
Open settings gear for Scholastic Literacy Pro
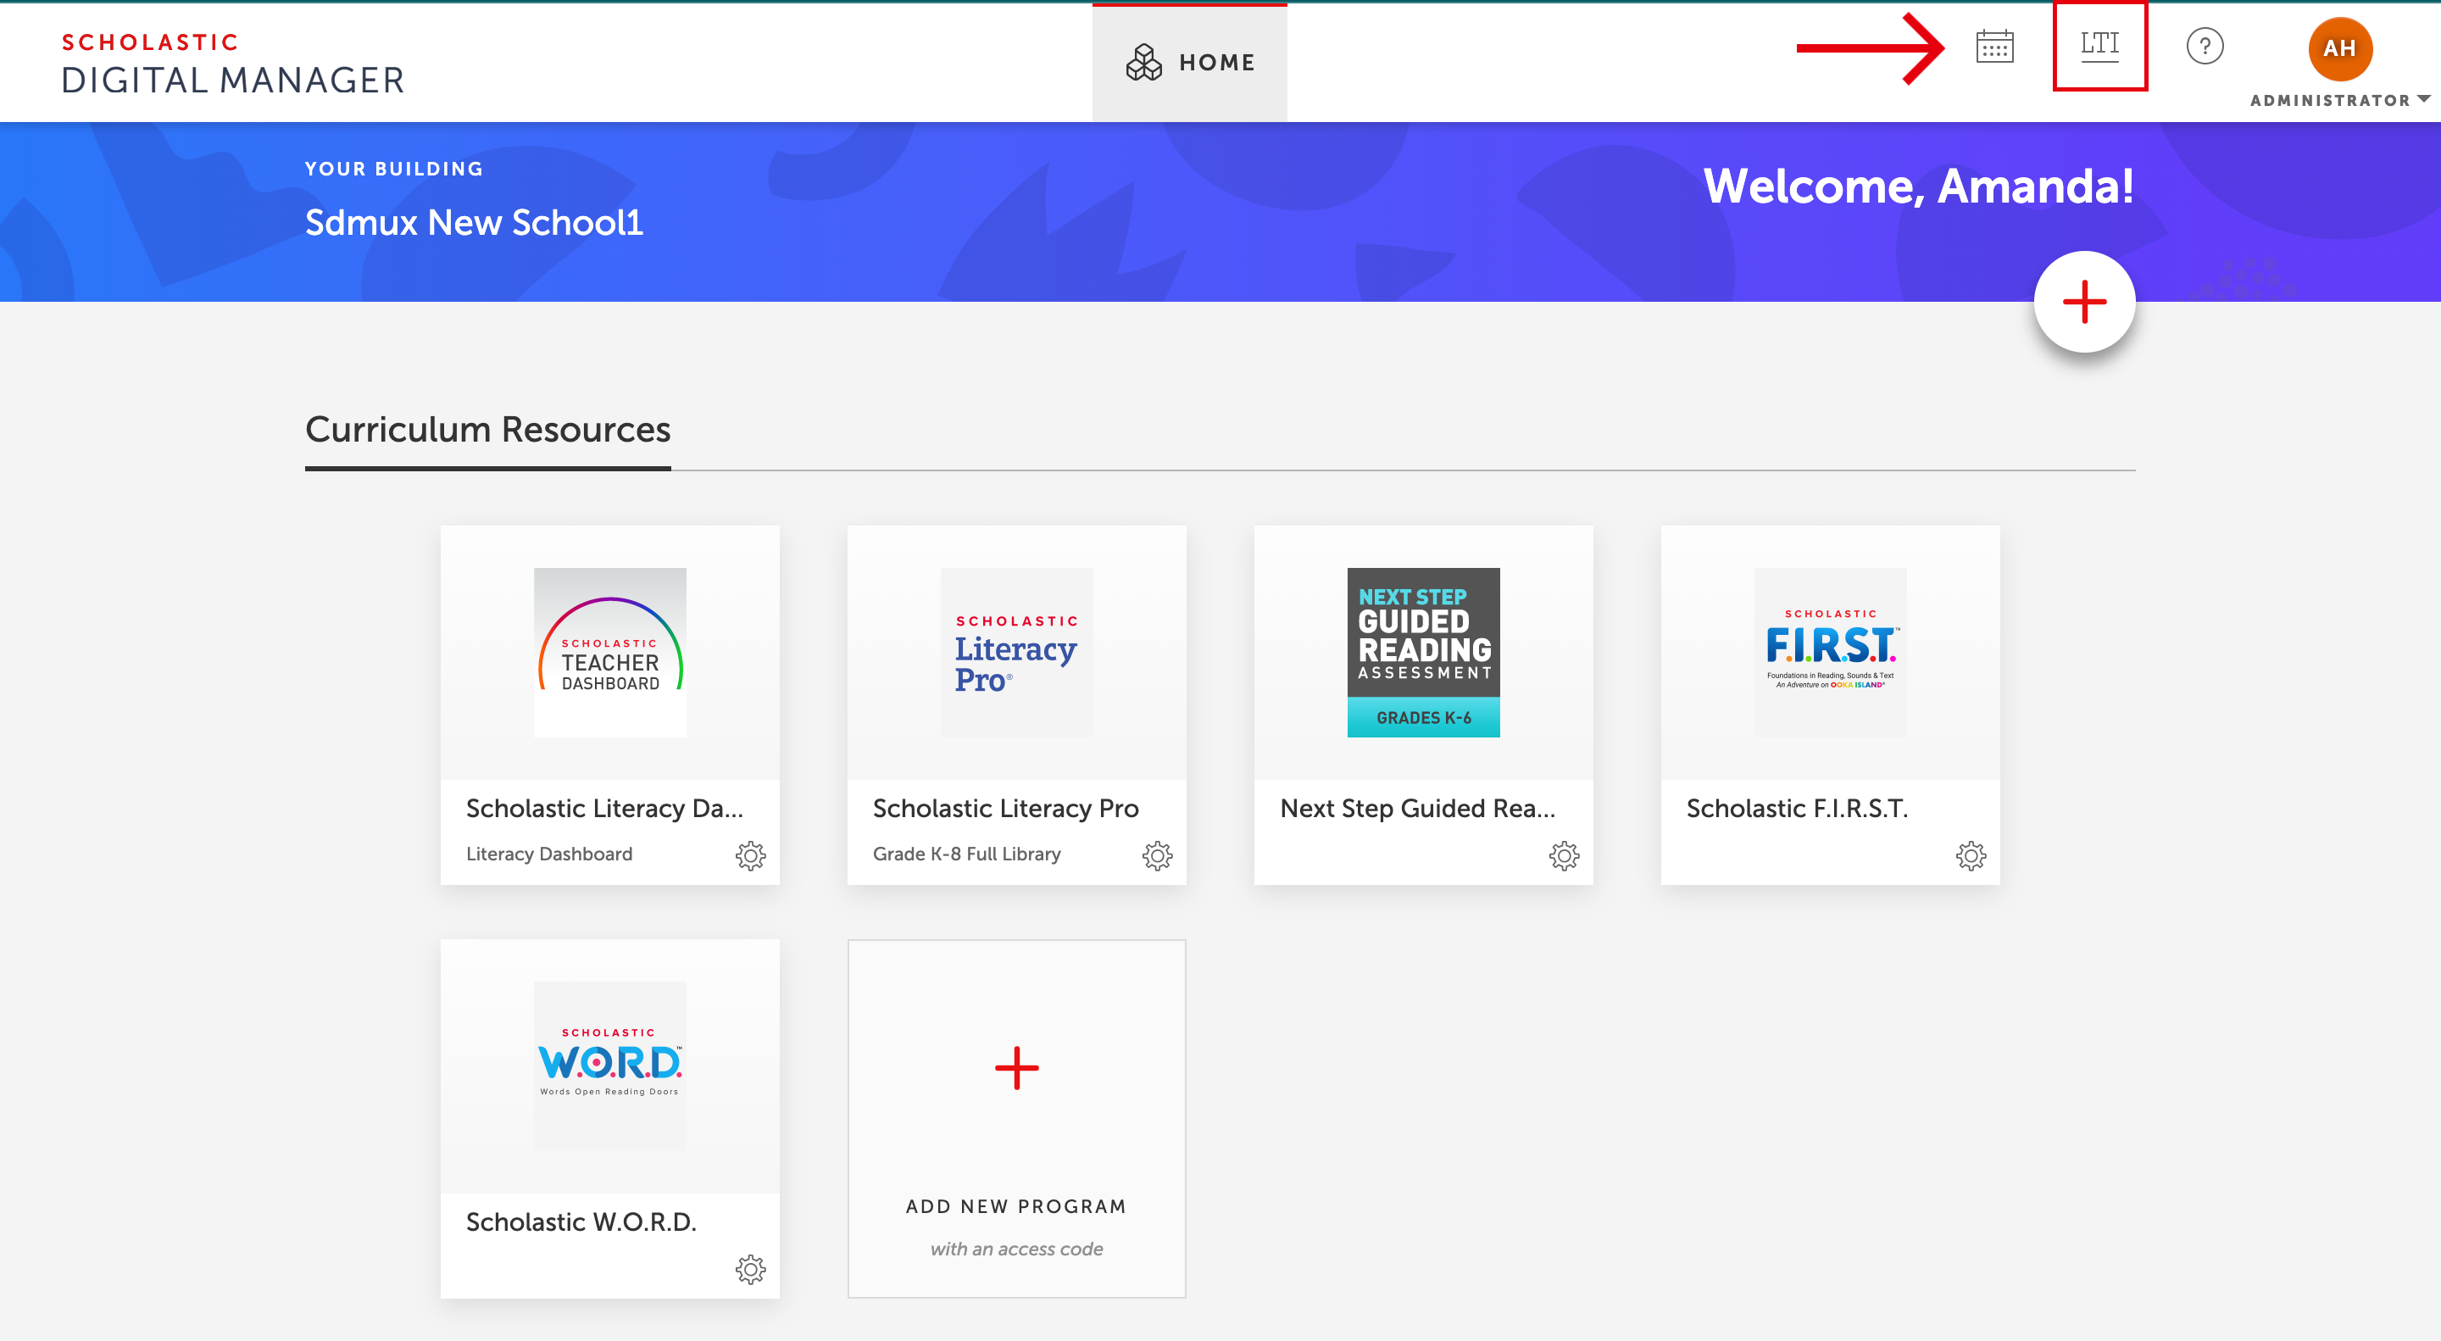tap(1157, 854)
